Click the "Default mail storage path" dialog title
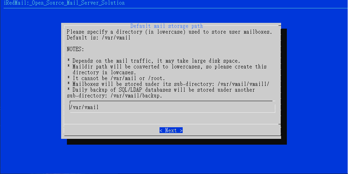Viewport: 348px width, 174px height. point(166,26)
